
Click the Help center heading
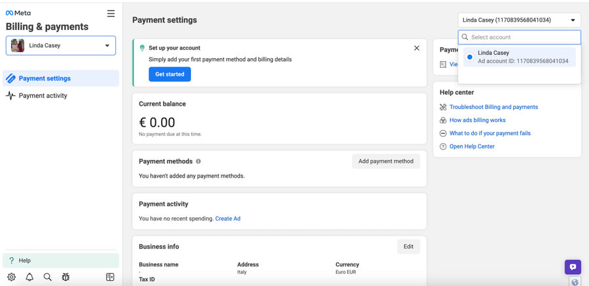[457, 92]
